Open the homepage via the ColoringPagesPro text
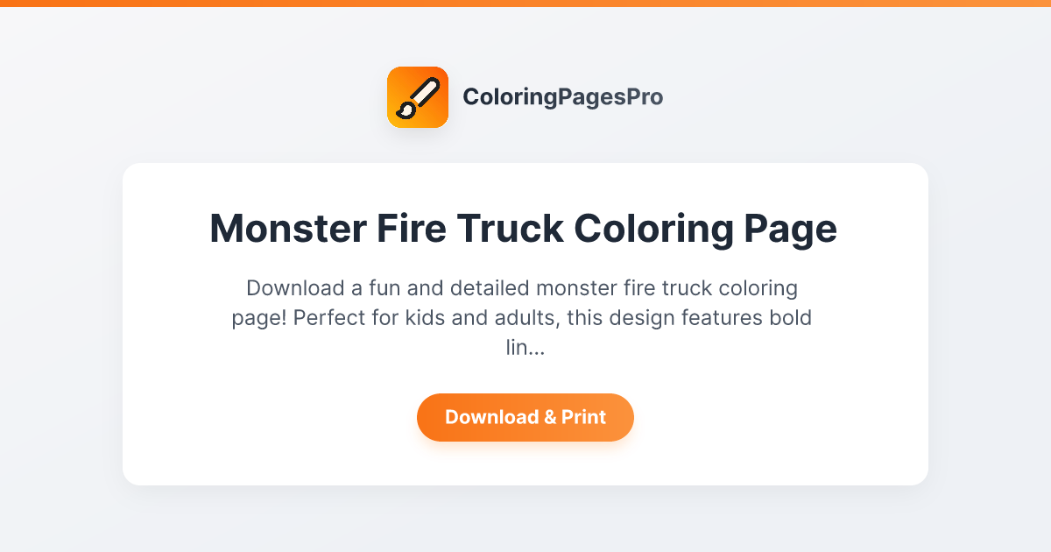The image size is (1051, 552). tap(563, 97)
